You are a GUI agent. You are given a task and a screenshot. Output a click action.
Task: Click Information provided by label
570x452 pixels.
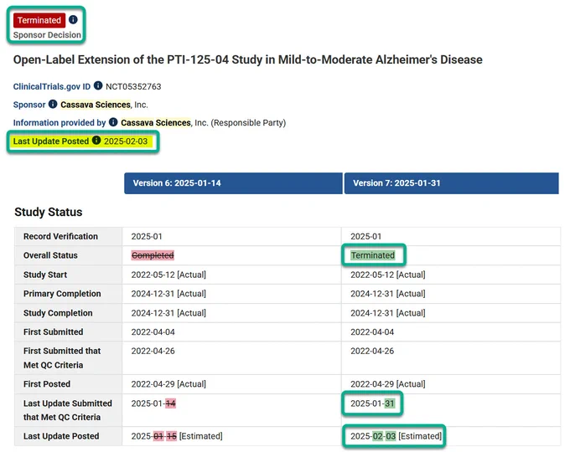coord(60,123)
